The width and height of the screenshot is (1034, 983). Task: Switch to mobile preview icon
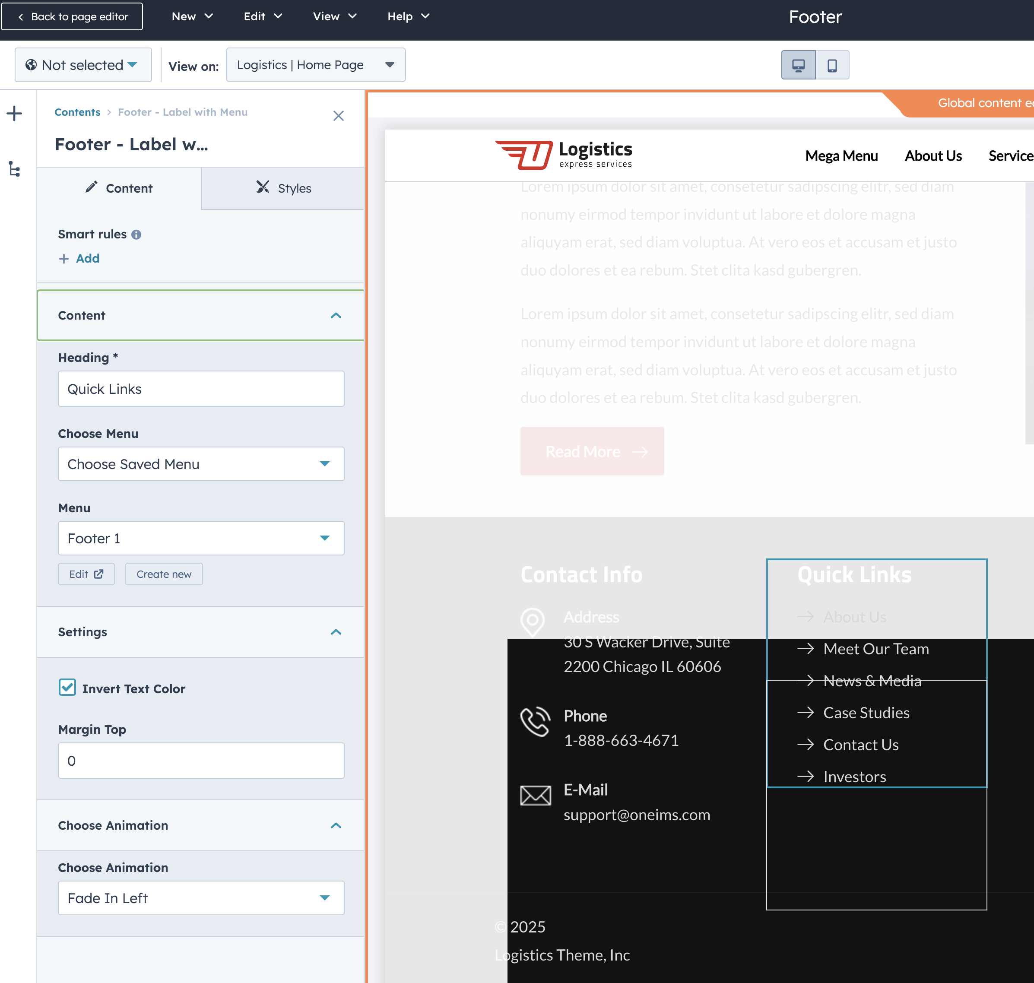click(832, 65)
